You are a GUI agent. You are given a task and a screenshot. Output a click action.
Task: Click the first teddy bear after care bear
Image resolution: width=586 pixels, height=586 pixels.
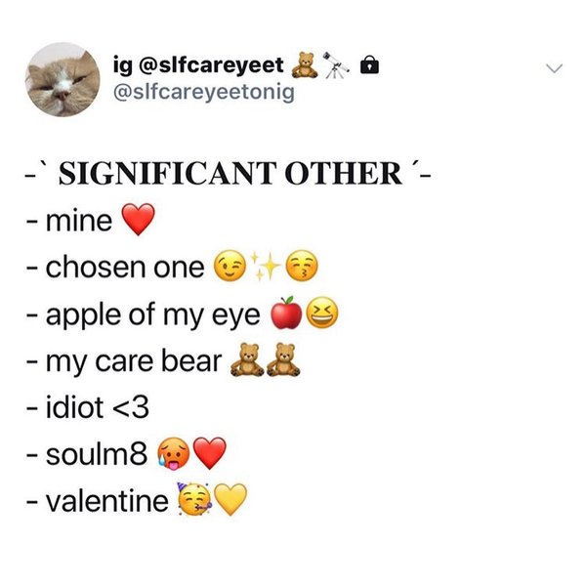click(x=244, y=361)
